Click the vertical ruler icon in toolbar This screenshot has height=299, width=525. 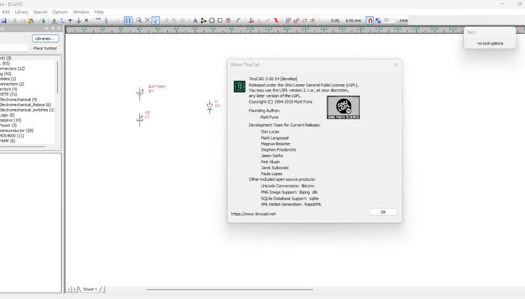pos(106,20)
